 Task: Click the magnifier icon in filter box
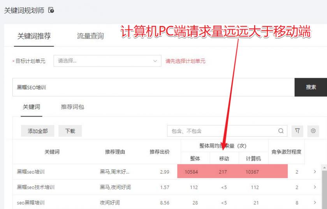[x=281, y=131]
